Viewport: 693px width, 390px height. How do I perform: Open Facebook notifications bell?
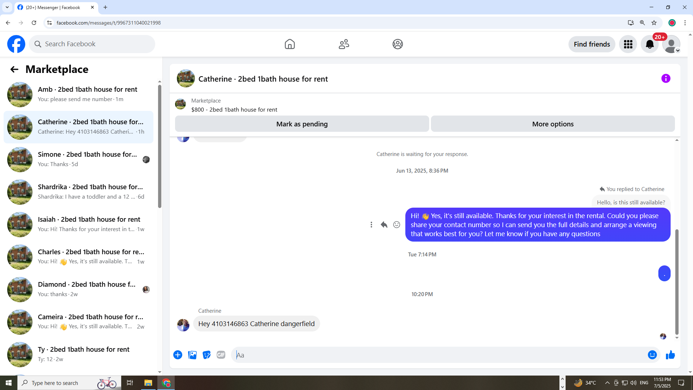[x=650, y=44]
